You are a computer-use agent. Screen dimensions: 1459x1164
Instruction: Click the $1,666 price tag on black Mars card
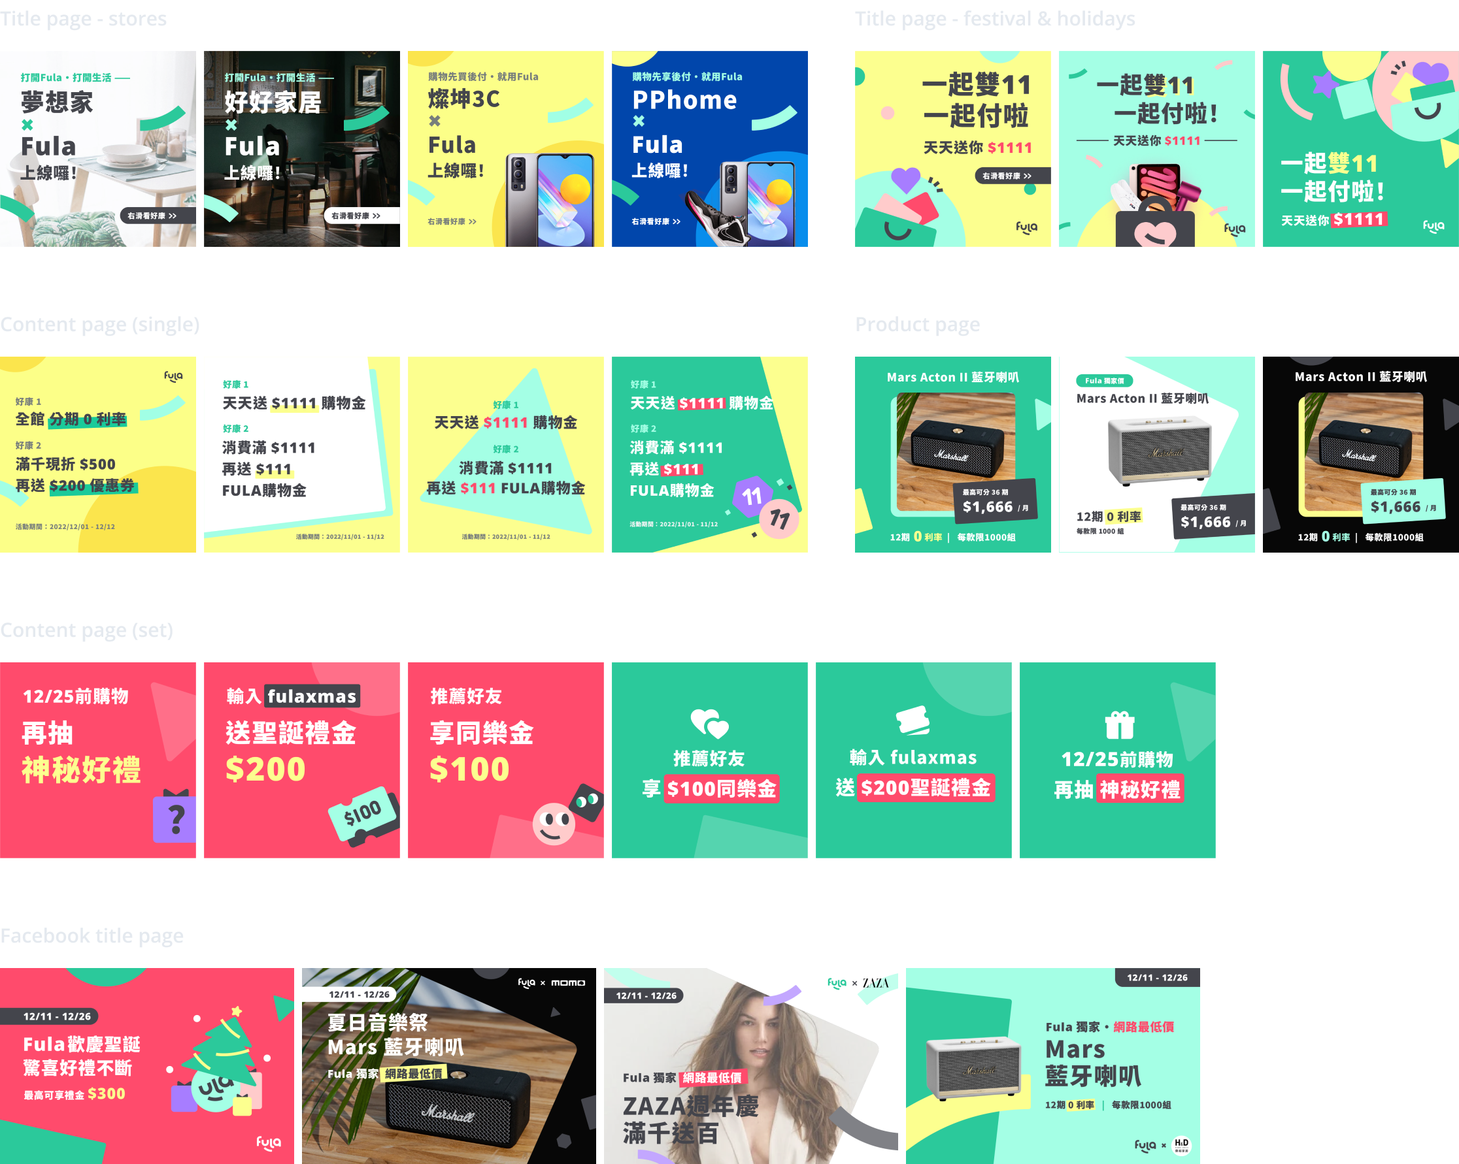click(x=1403, y=500)
